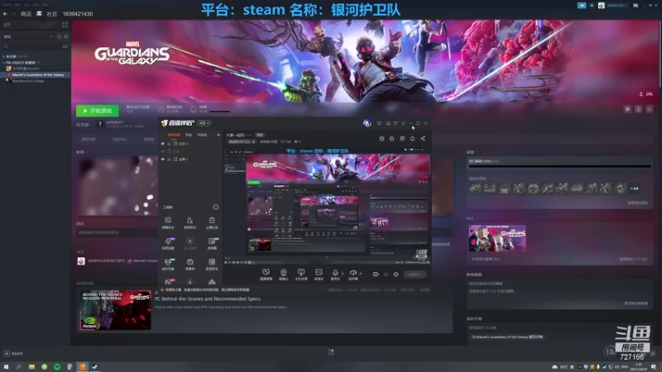This screenshot has width=662, height=372.
Task: Open the 社区 tab in Steam
Action: coord(52,14)
